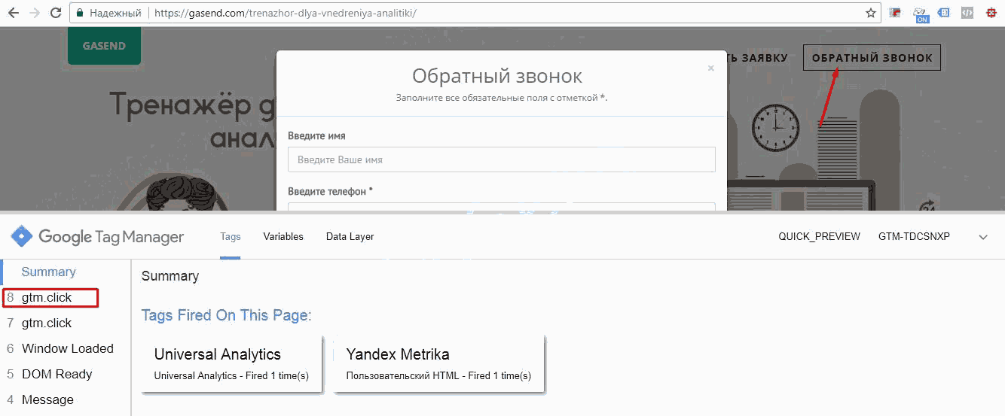Click the browser address bar URL
The image size is (1005, 416).
click(x=286, y=14)
